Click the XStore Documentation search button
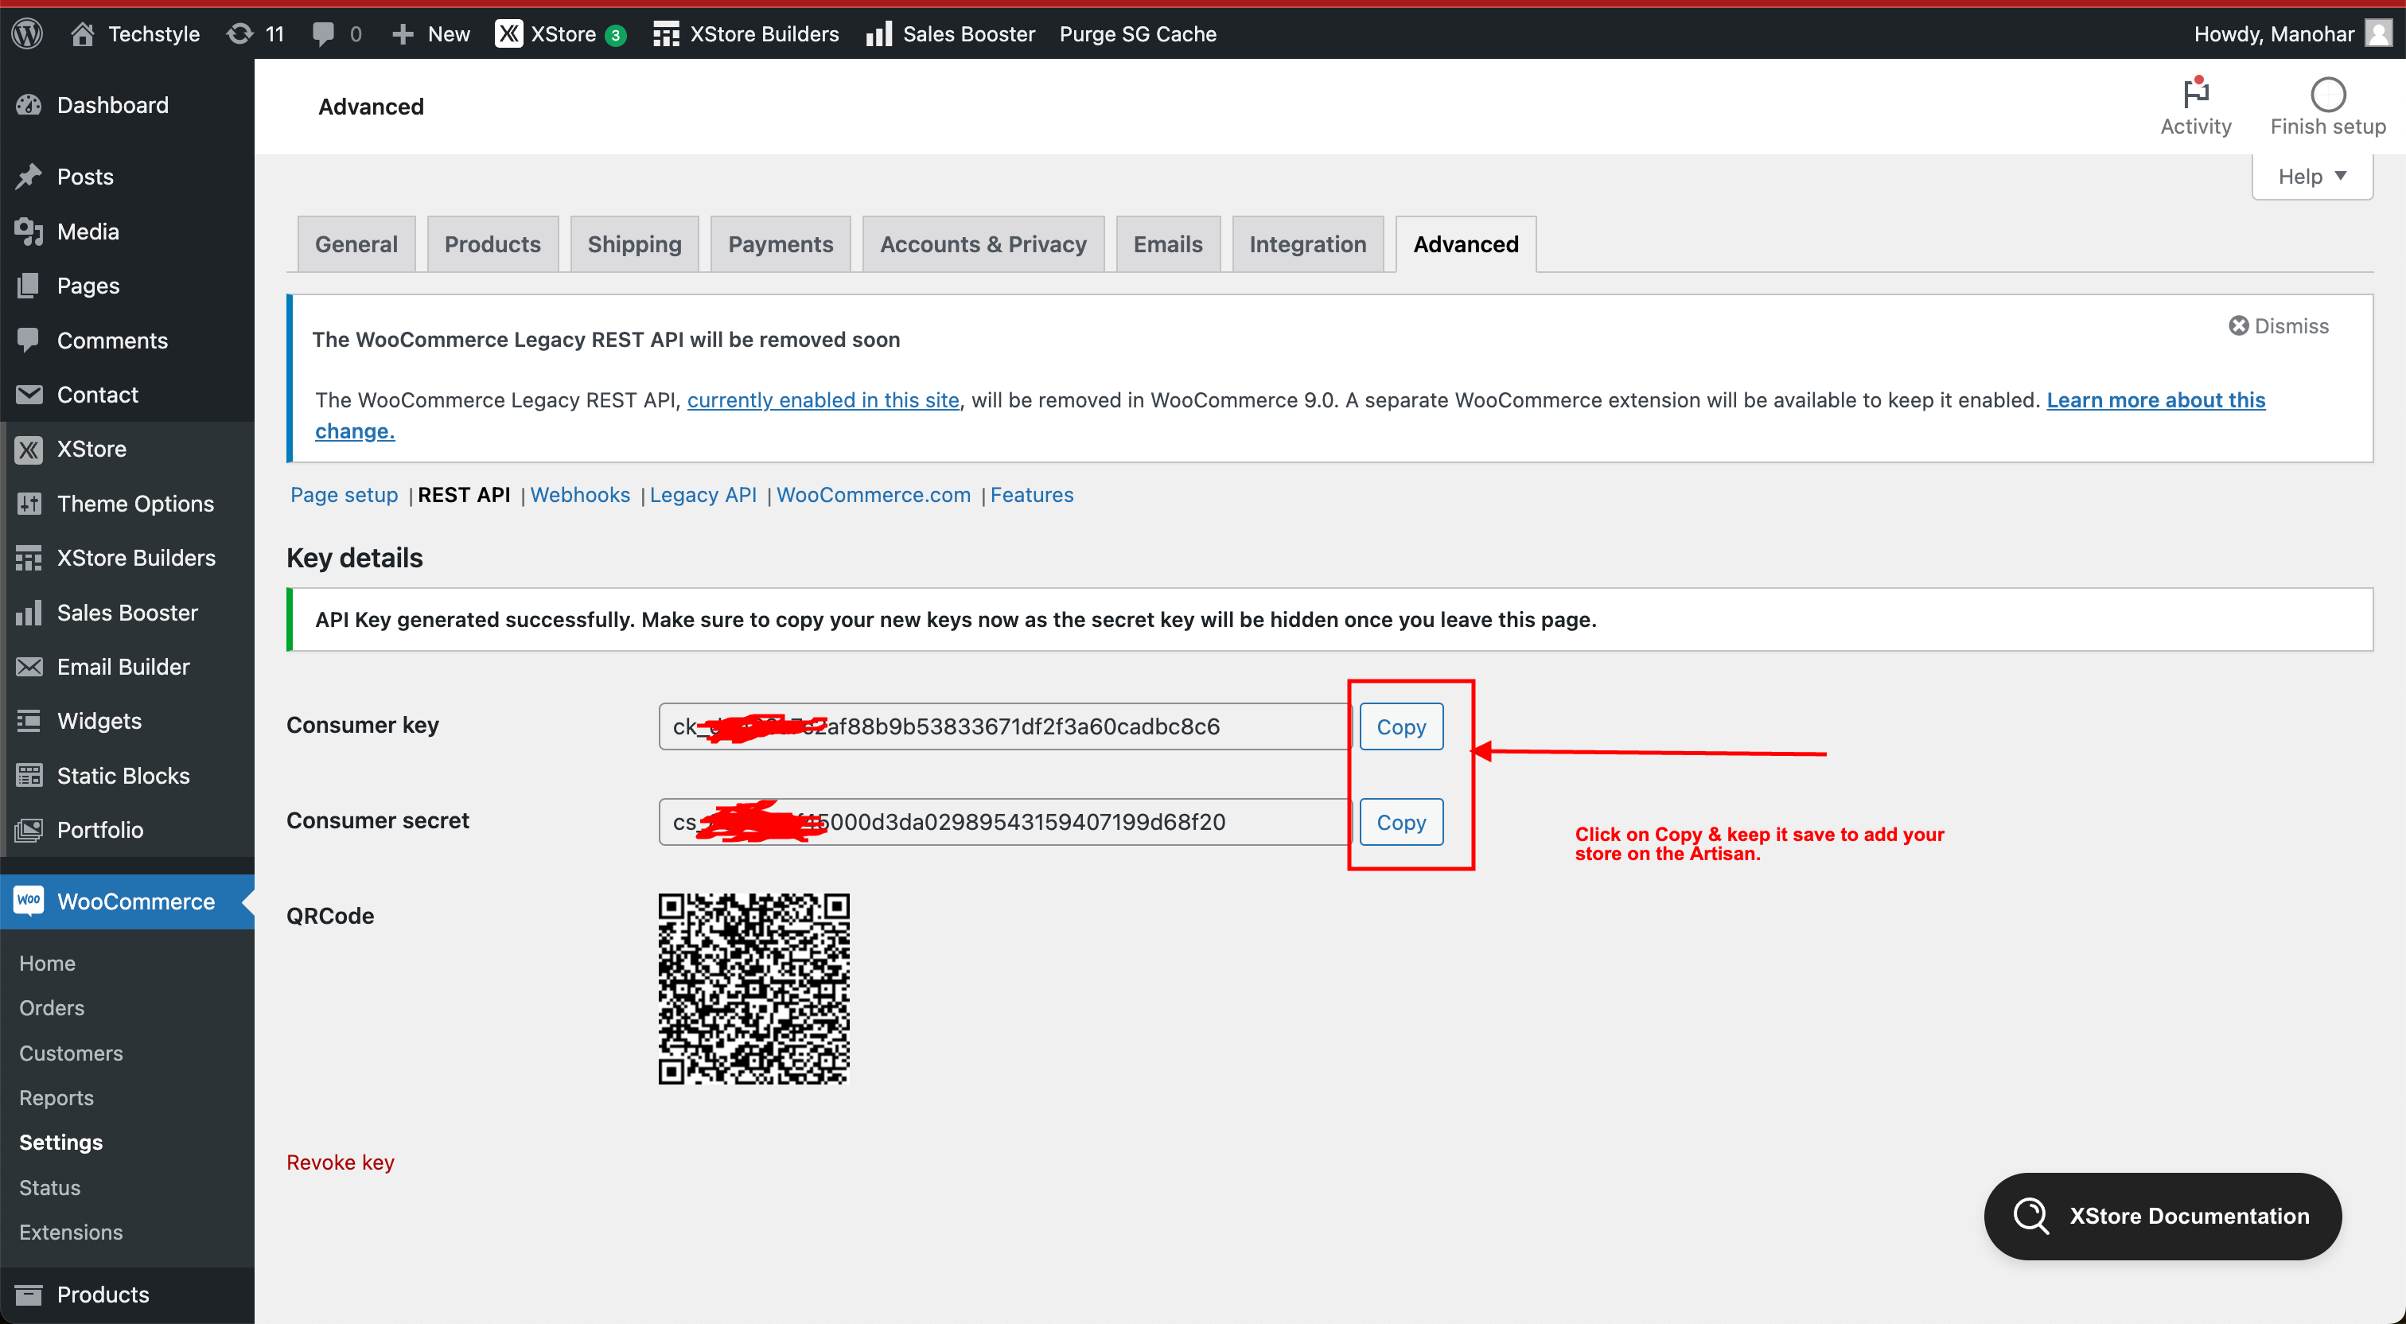Viewport: 2406px width, 1324px height. pyautogui.click(x=2161, y=1216)
